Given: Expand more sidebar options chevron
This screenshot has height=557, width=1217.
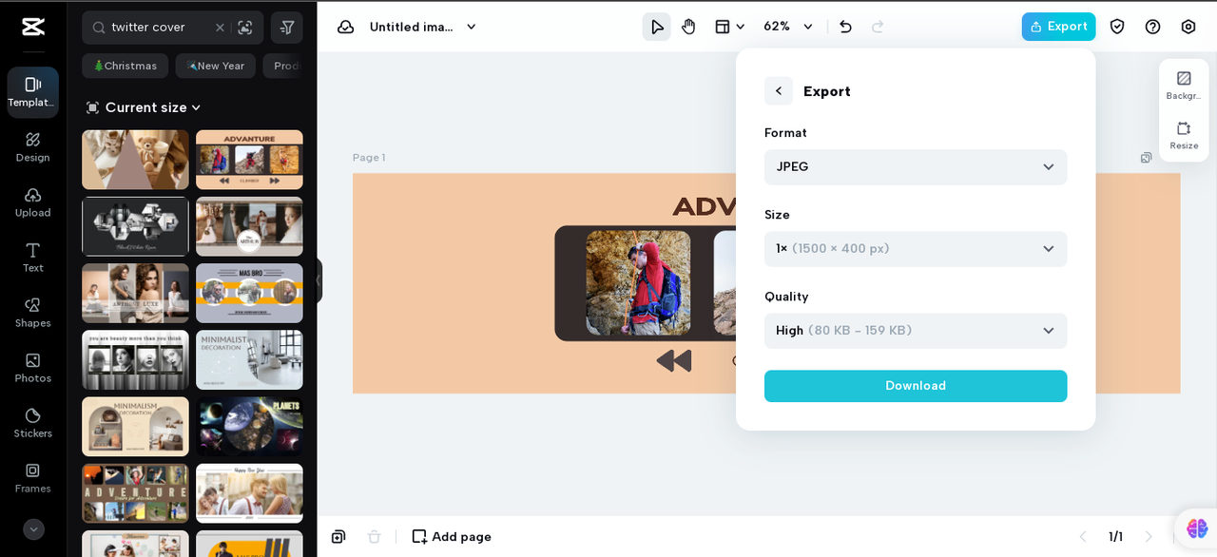Looking at the screenshot, I should [33, 529].
